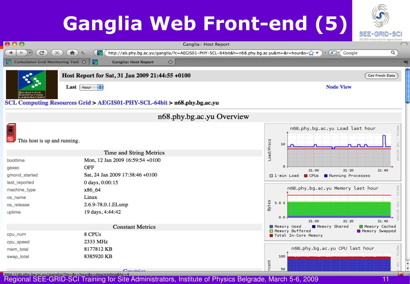Open the n68 Load last hour graph
The image size is (410, 284).
[x=333, y=152]
